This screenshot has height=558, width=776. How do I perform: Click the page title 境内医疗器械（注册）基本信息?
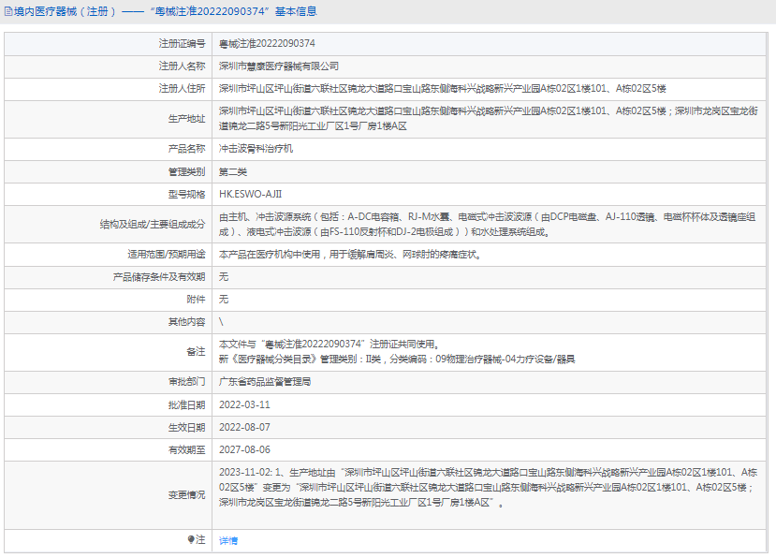point(166,11)
